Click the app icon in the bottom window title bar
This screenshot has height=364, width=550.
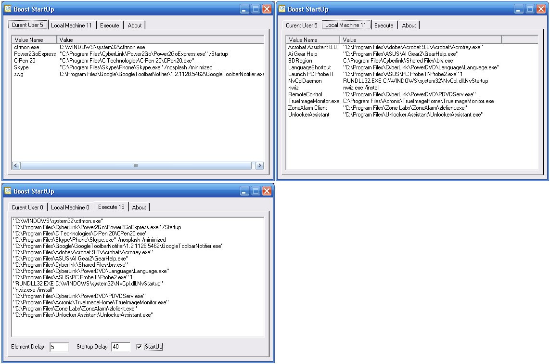coord(8,191)
